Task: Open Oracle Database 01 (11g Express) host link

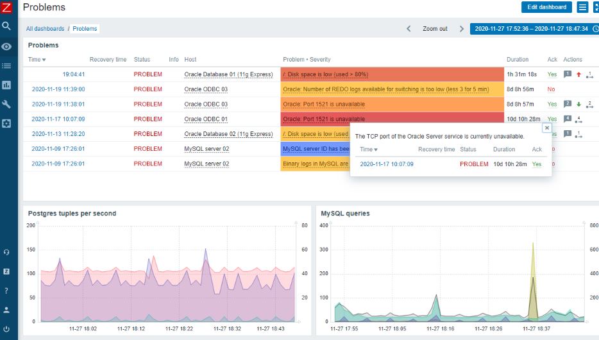Action: click(228, 74)
